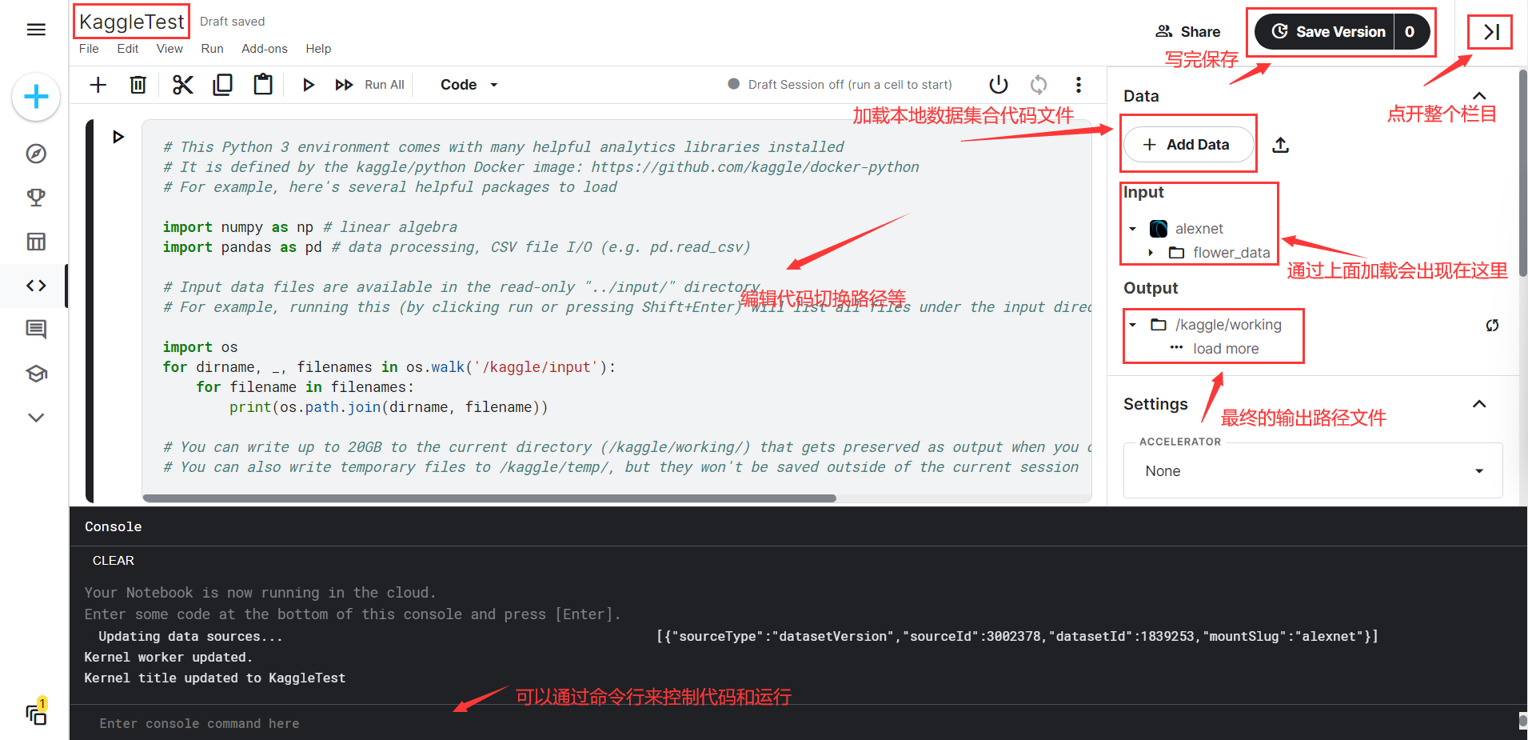Viewport: 1528px width, 740px height.
Task: Click the upload data icon
Action: point(1280,145)
